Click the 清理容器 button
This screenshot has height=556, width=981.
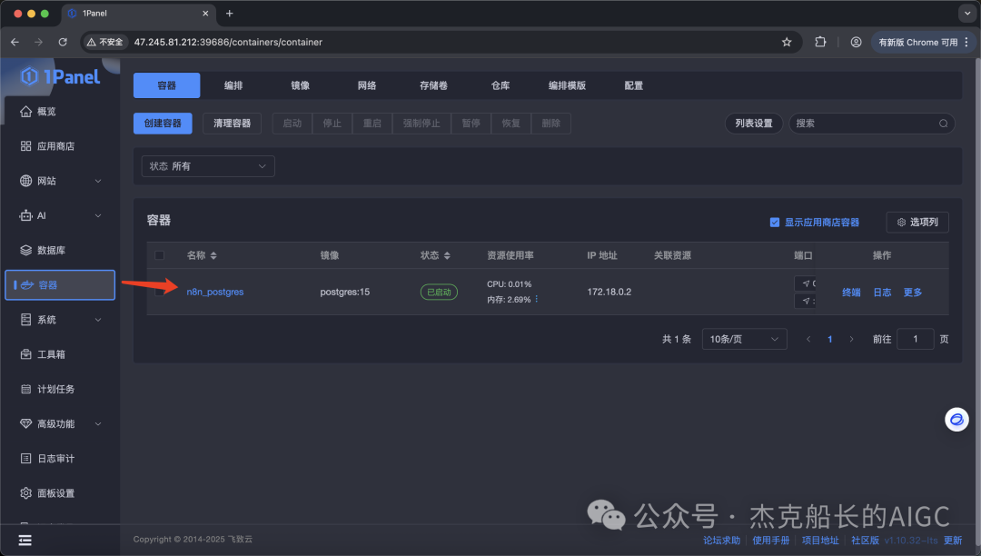pyautogui.click(x=233, y=124)
